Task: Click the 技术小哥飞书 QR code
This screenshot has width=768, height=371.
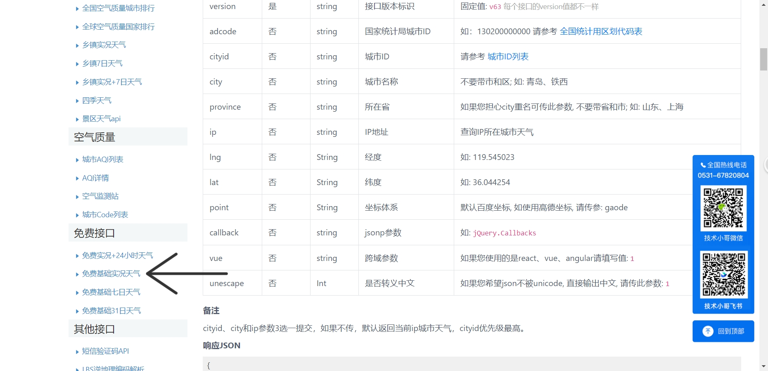Action: [x=723, y=275]
